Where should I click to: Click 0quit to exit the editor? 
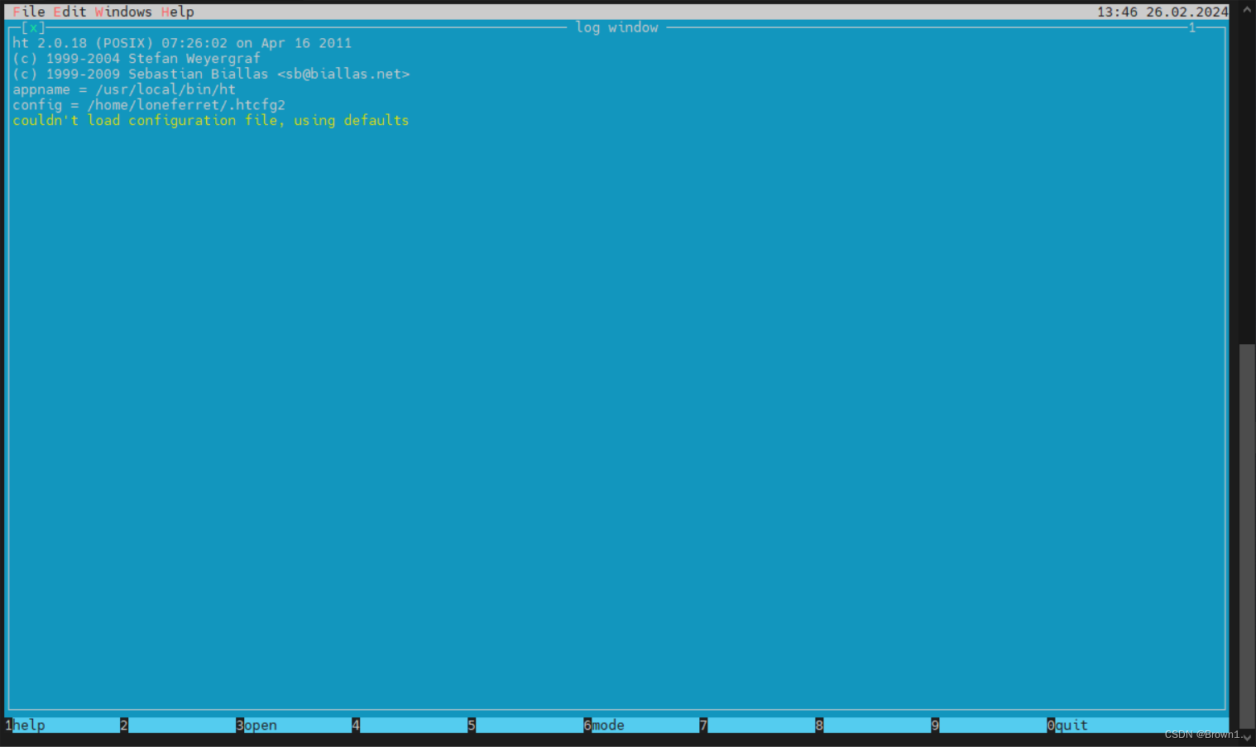click(x=1067, y=725)
